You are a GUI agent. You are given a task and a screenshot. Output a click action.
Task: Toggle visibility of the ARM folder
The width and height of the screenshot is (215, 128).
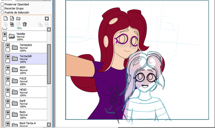(x=8, y=67)
